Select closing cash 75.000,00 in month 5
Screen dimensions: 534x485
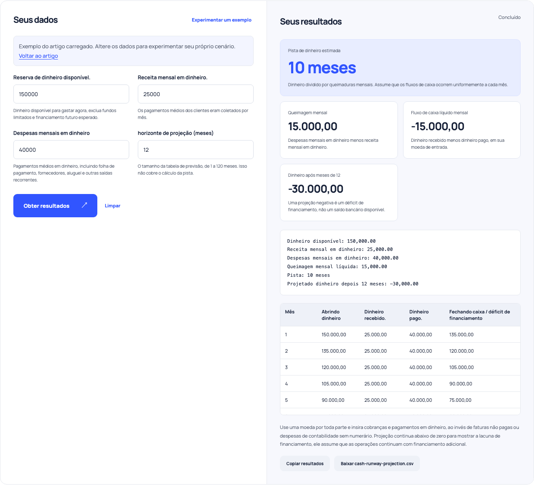click(x=460, y=400)
